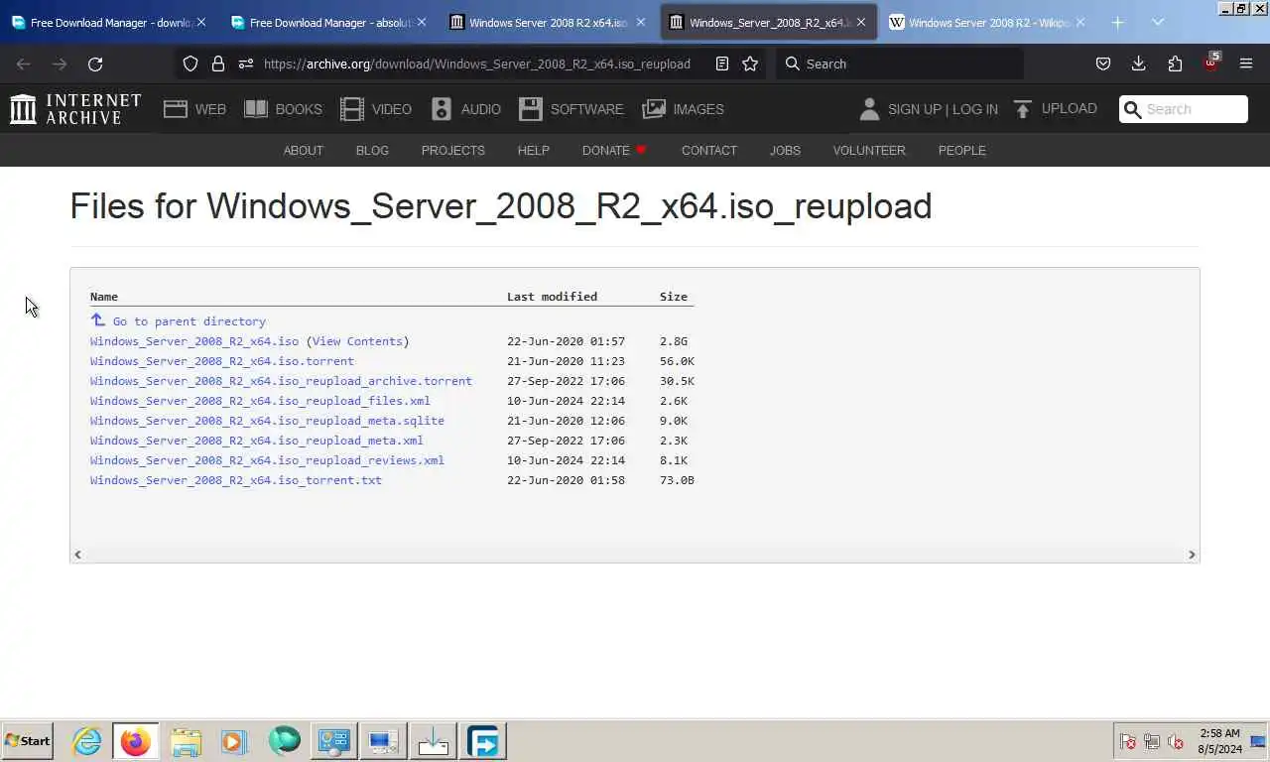Open Windows Media Player taskbar icon
The height and width of the screenshot is (762, 1270).
pos(234,741)
